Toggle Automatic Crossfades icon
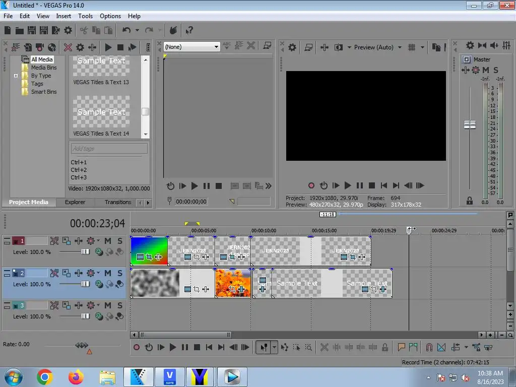Viewport: 516px width, 387px height. [441, 347]
